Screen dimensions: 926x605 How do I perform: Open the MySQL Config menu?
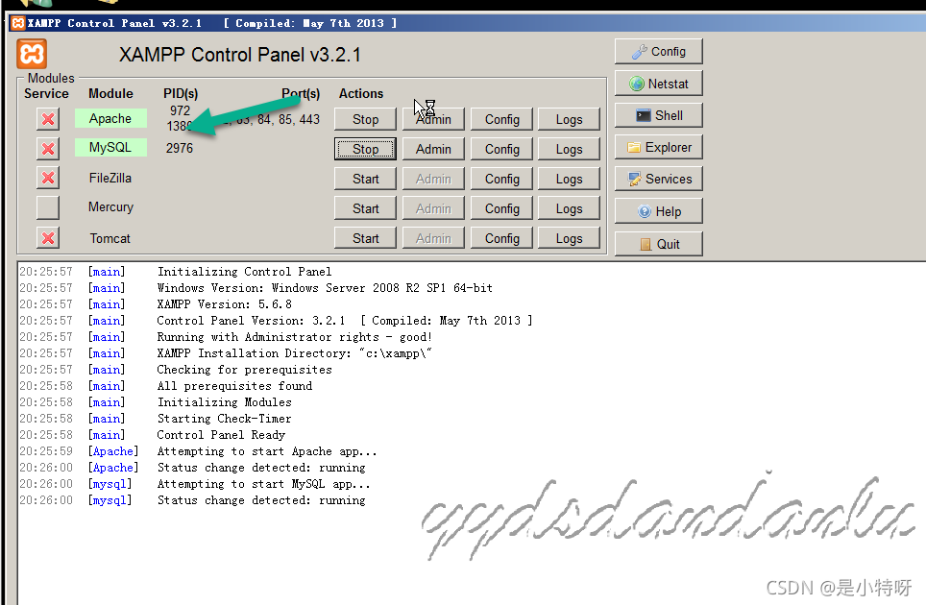click(x=502, y=150)
